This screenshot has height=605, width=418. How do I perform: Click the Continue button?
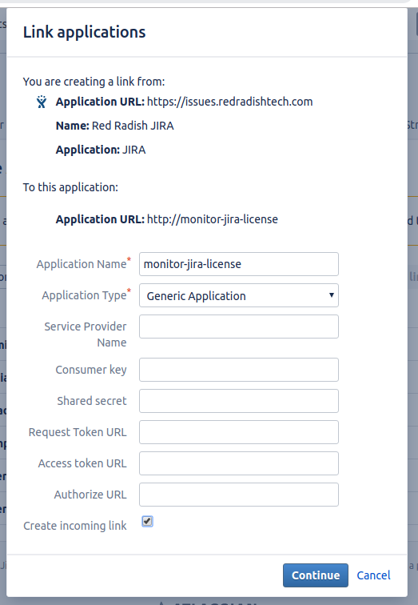pyautogui.click(x=316, y=575)
